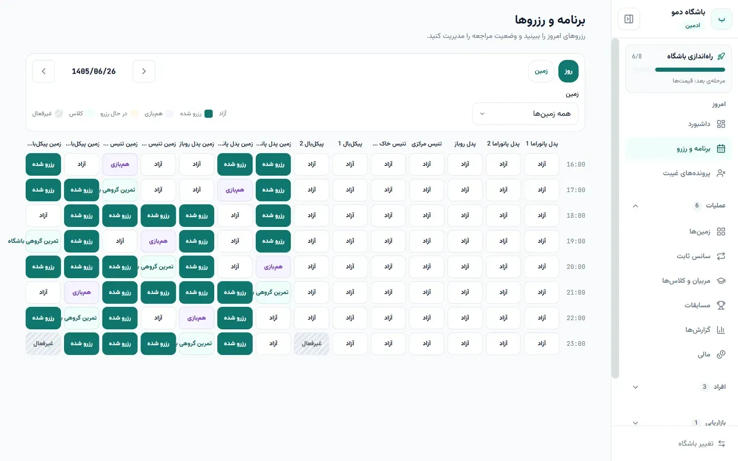This screenshot has width=738, height=461.
Task: Open the هم‌بازی slot at 21:00
Action: pos(81,292)
